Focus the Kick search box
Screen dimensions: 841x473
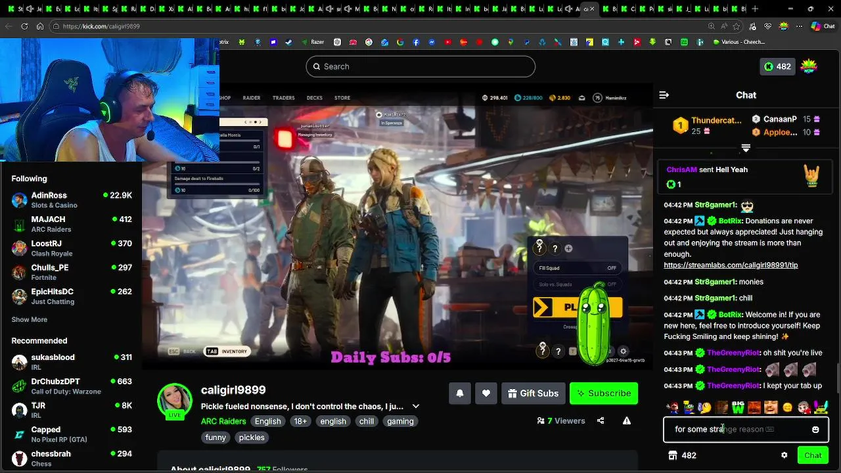pyautogui.click(x=420, y=66)
